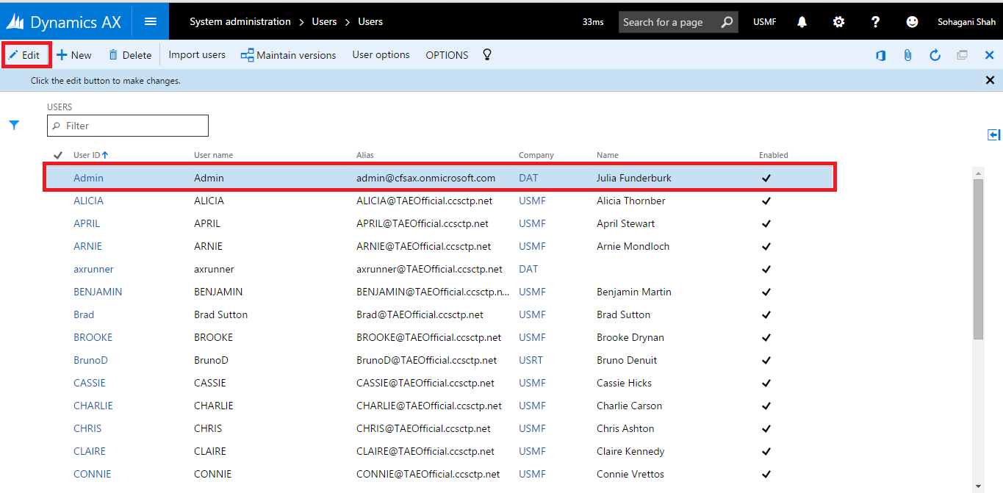Open the ALICIA user ID link
Viewport: 1003px width, 493px height.
(88, 201)
